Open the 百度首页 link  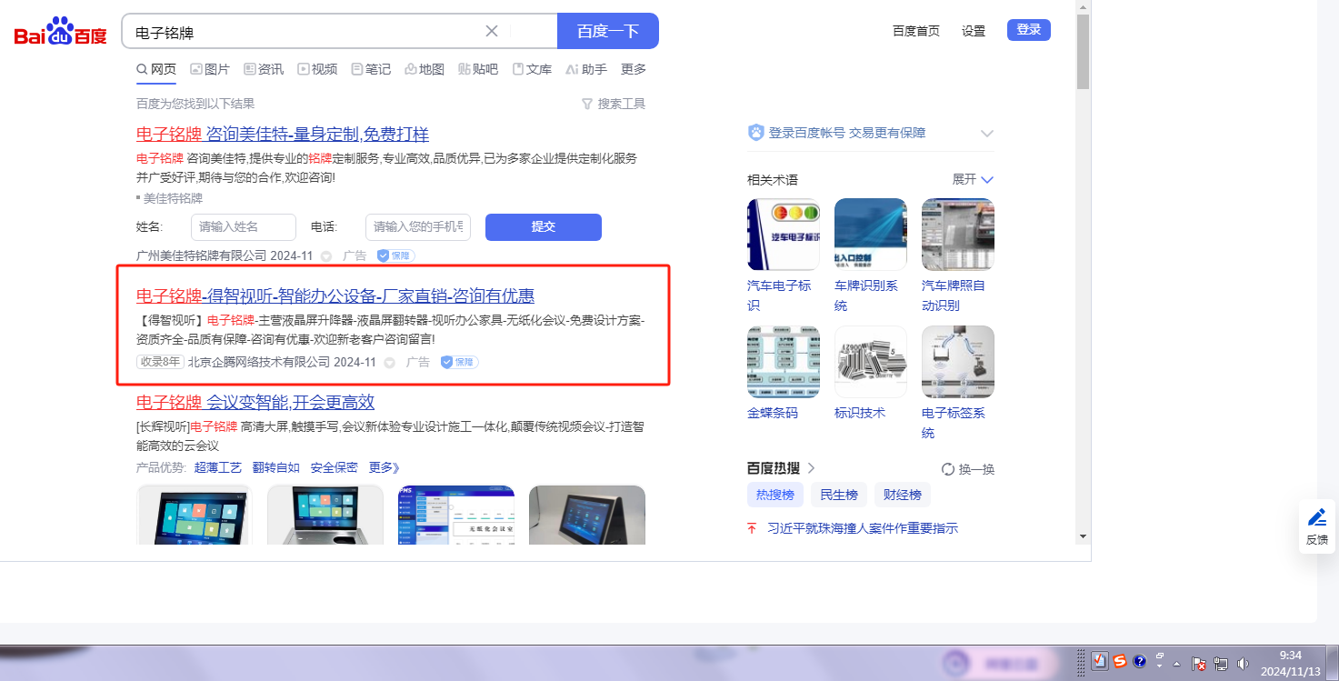pos(916,31)
